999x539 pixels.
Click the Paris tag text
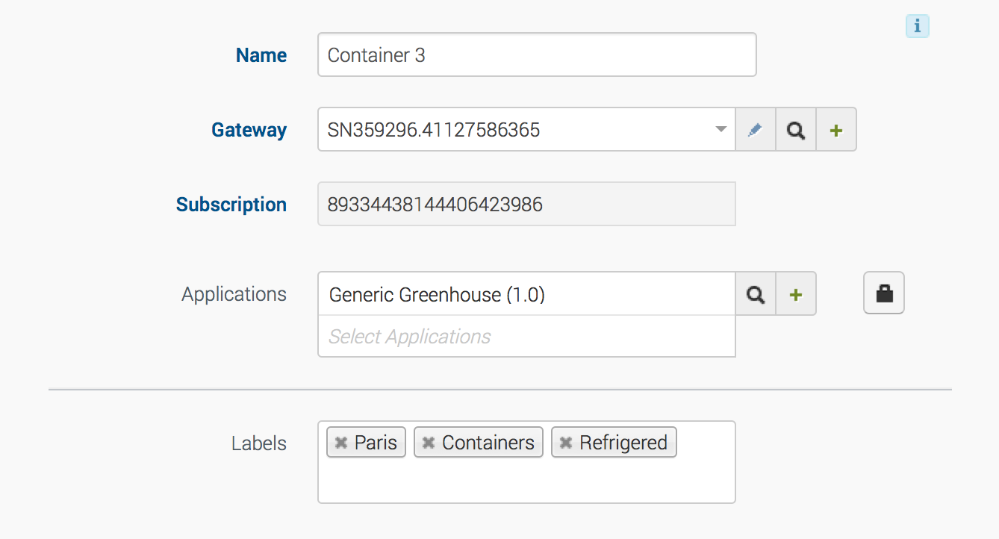376,443
